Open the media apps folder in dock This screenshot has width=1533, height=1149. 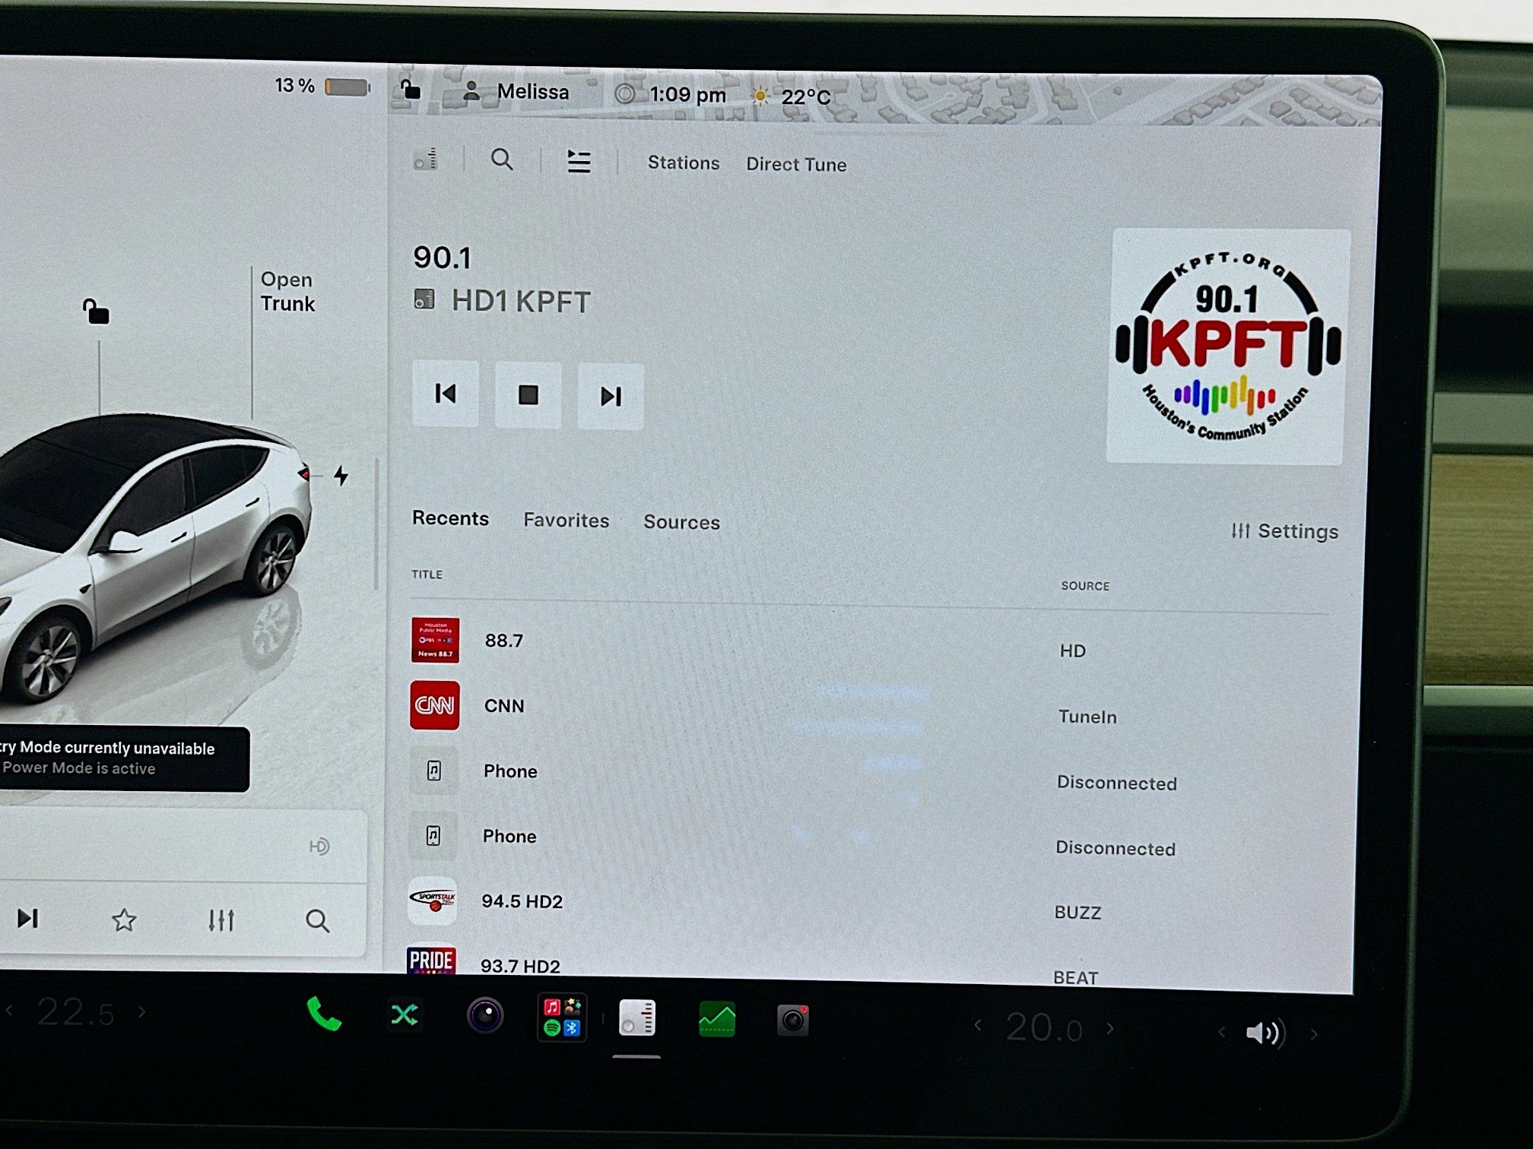(563, 1018)
